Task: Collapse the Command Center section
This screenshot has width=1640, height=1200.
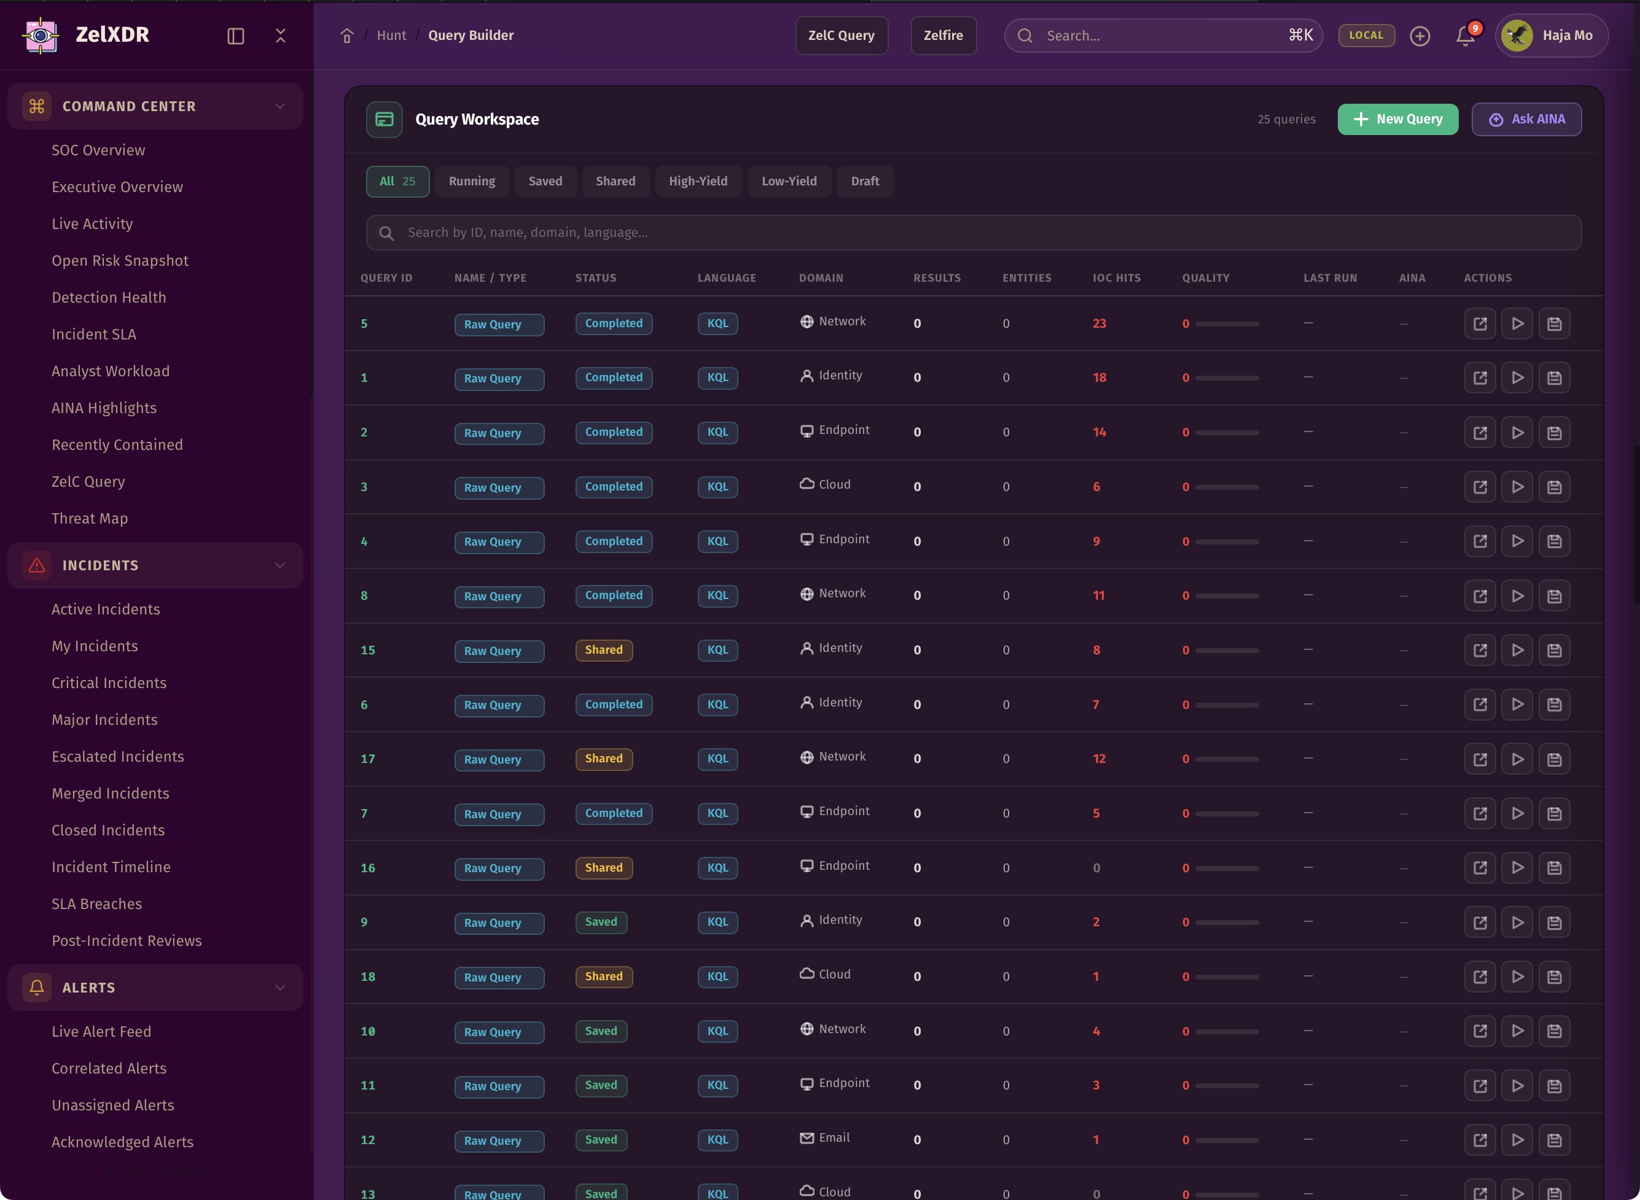Action: [x=280, y=106]
